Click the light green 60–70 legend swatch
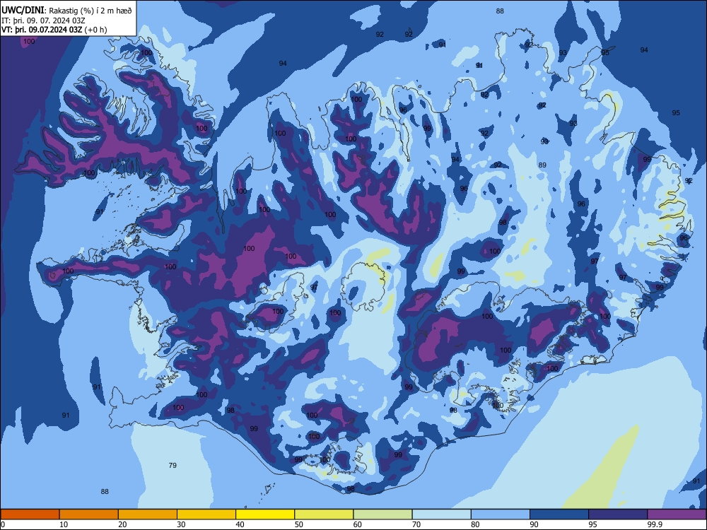This screenshot has height=530, width=707. click(x=382, y=514)
